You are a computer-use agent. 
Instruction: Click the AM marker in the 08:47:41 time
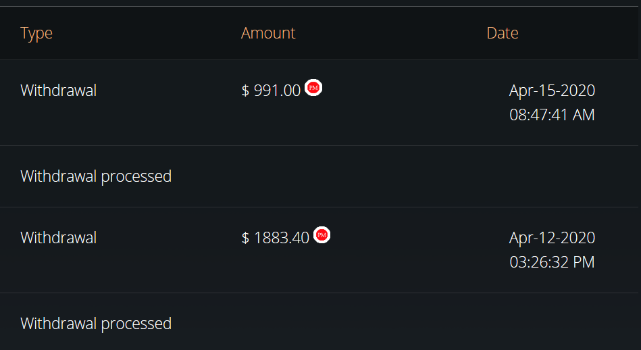[584, 115]
